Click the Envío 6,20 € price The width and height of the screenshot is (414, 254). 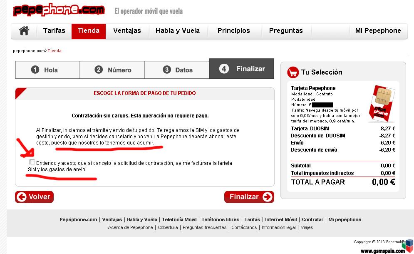pos(388,142)
